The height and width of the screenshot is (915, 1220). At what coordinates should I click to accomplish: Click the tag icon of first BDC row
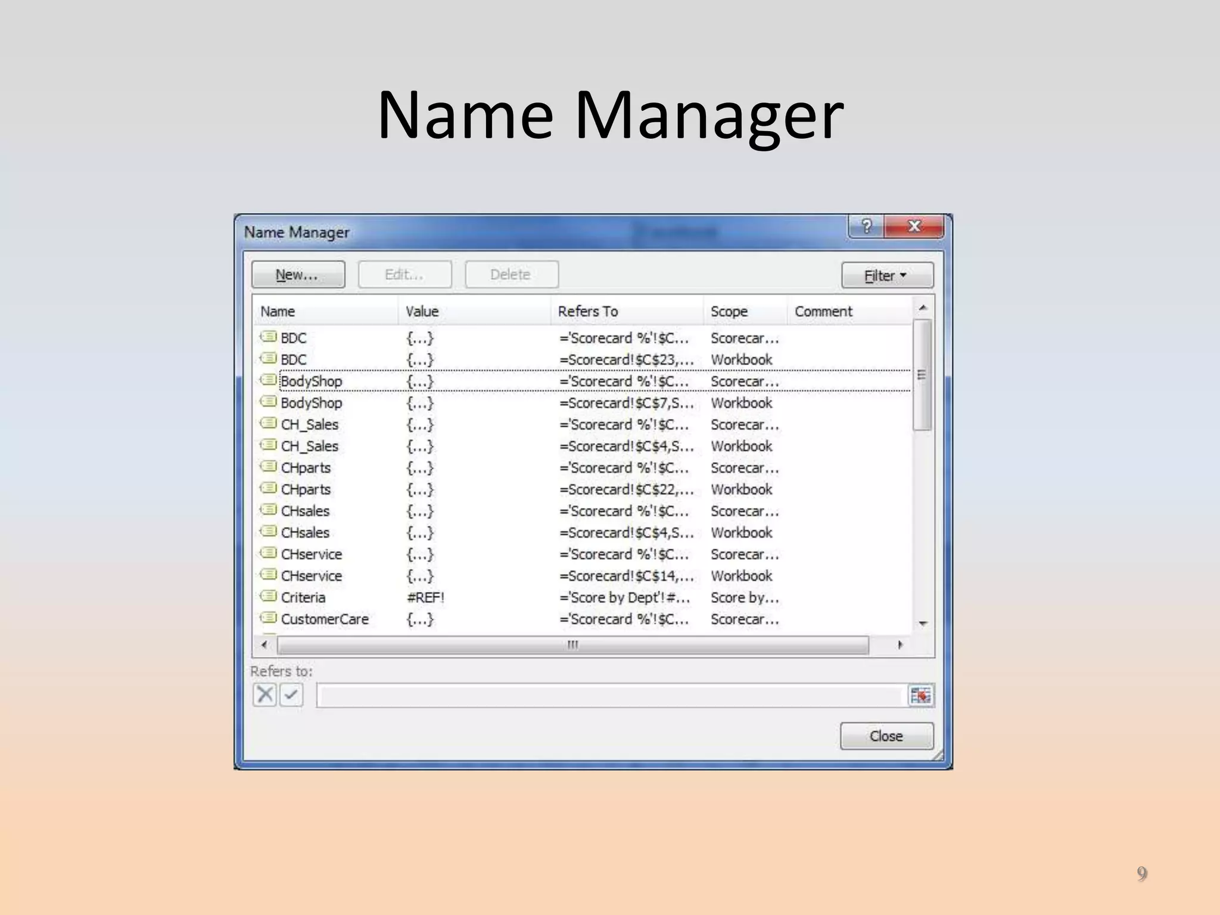point(269,337)
